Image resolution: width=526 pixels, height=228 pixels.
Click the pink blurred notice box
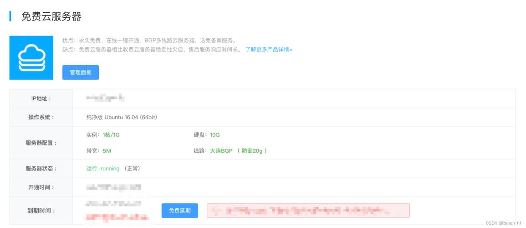[x=308, y=211]
